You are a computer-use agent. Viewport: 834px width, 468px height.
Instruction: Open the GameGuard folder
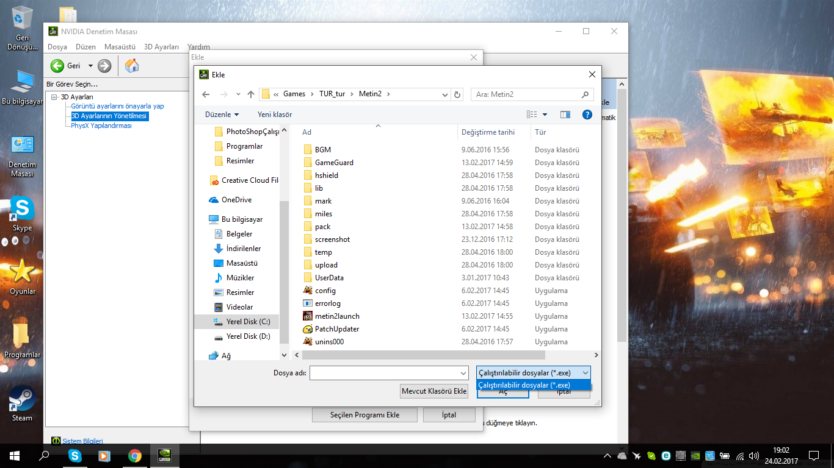[333, 163]
